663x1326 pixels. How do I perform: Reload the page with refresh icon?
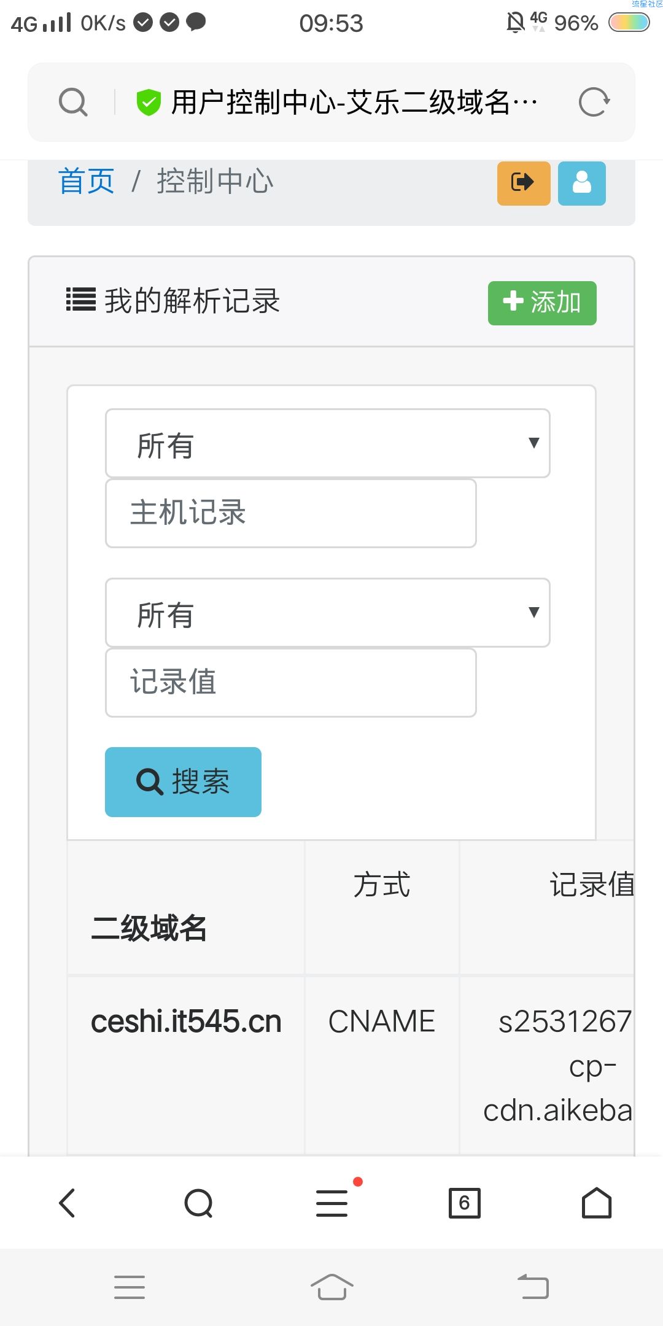[594, 102]
